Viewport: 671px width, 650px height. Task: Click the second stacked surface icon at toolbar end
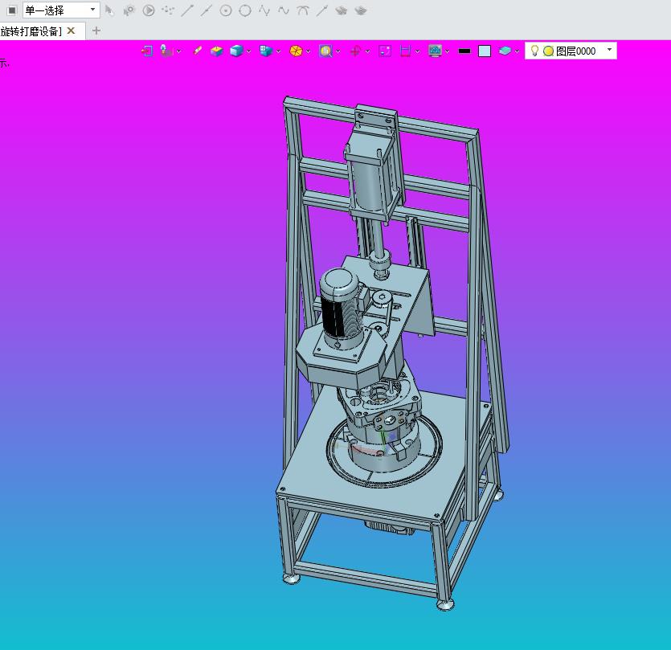(x=361, y=10)
